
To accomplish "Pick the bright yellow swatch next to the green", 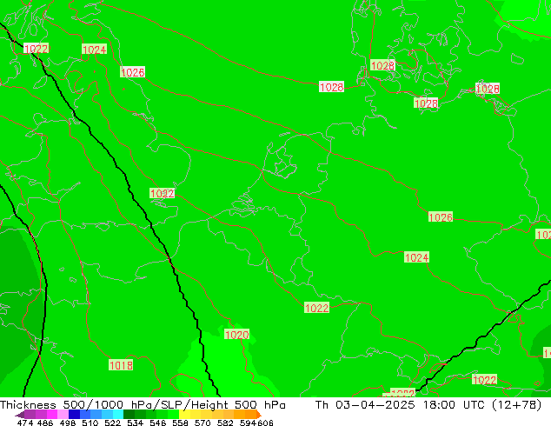I will pos(184,415).
